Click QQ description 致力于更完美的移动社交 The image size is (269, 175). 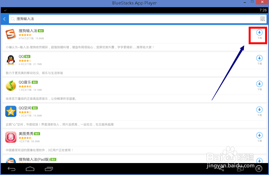click(34, 73)
